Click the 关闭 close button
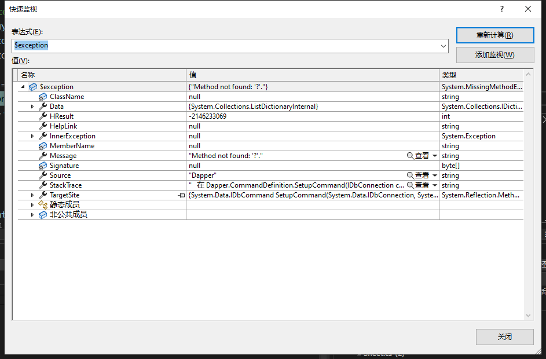This screenshot has height=359, width=546. click(x=504, y=337)
